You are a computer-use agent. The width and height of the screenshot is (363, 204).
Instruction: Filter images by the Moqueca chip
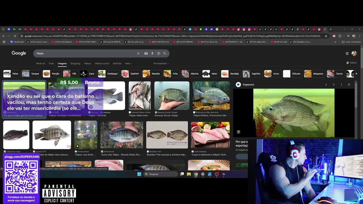pos(314,74)
